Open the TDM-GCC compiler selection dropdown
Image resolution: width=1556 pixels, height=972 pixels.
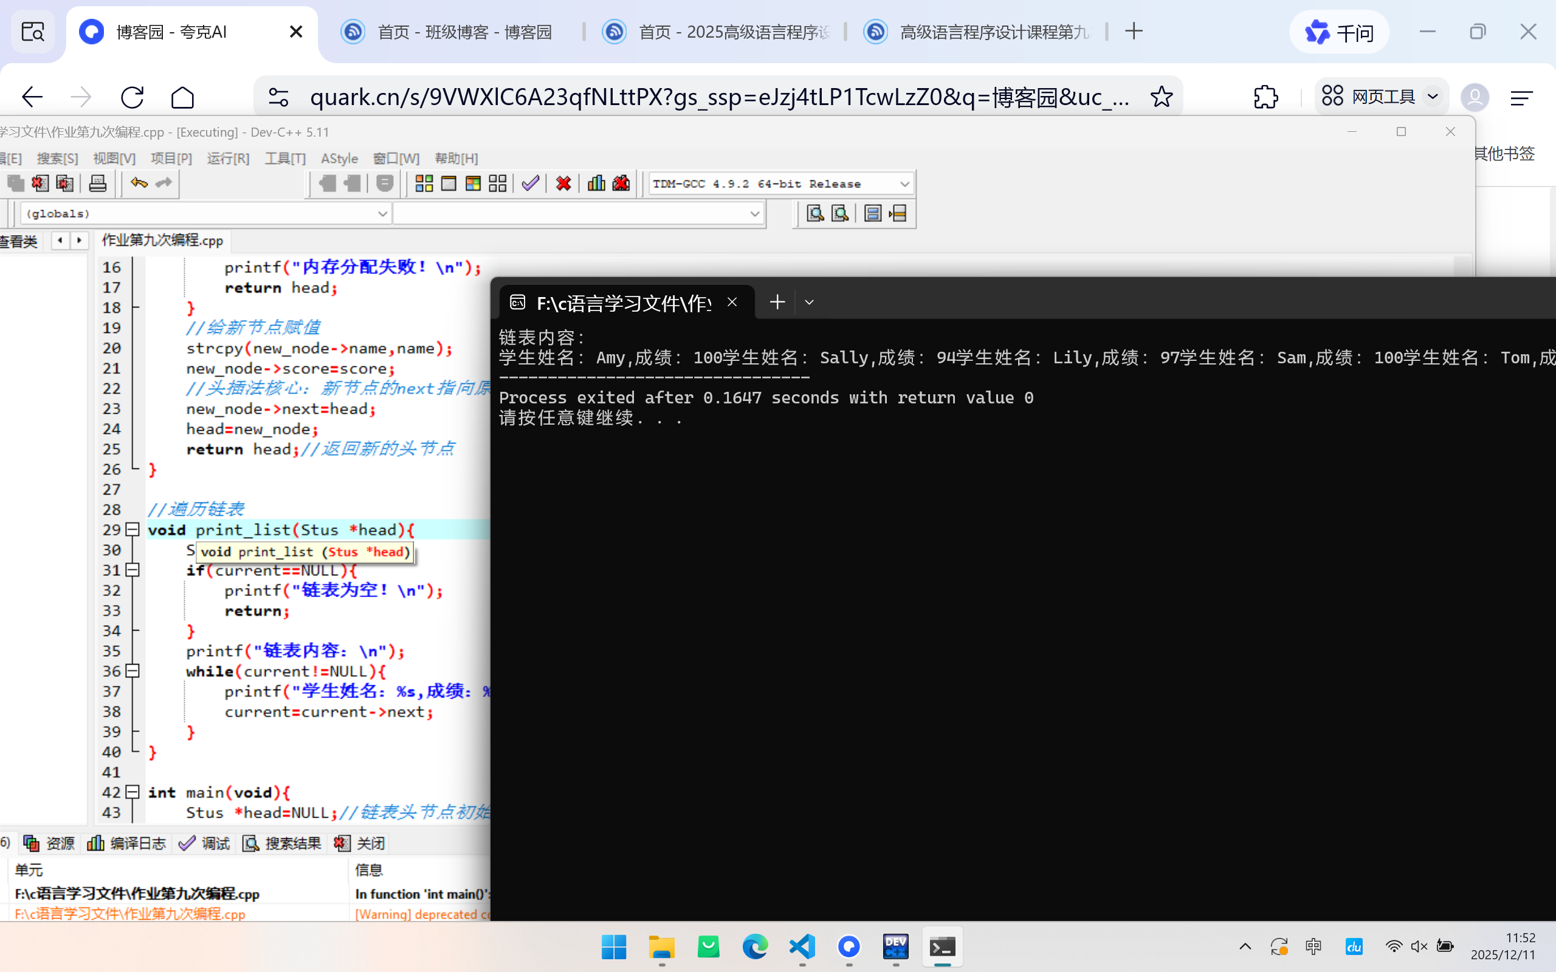point(904,185)
